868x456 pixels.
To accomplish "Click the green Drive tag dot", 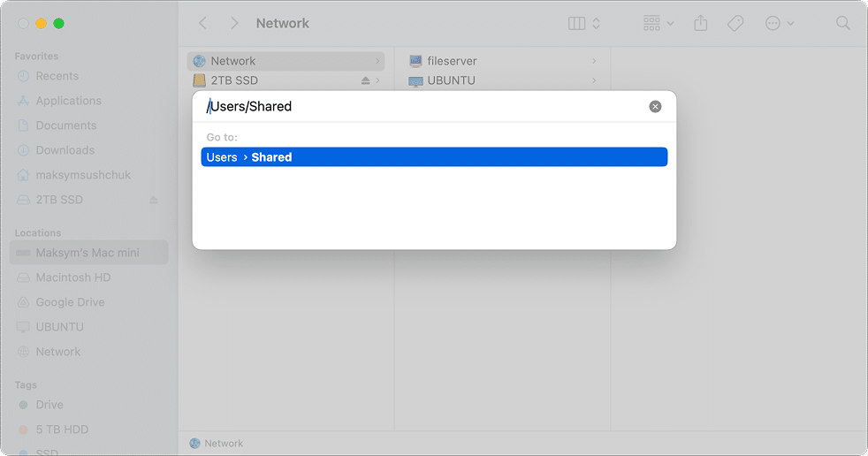I will tap(23, 405).
